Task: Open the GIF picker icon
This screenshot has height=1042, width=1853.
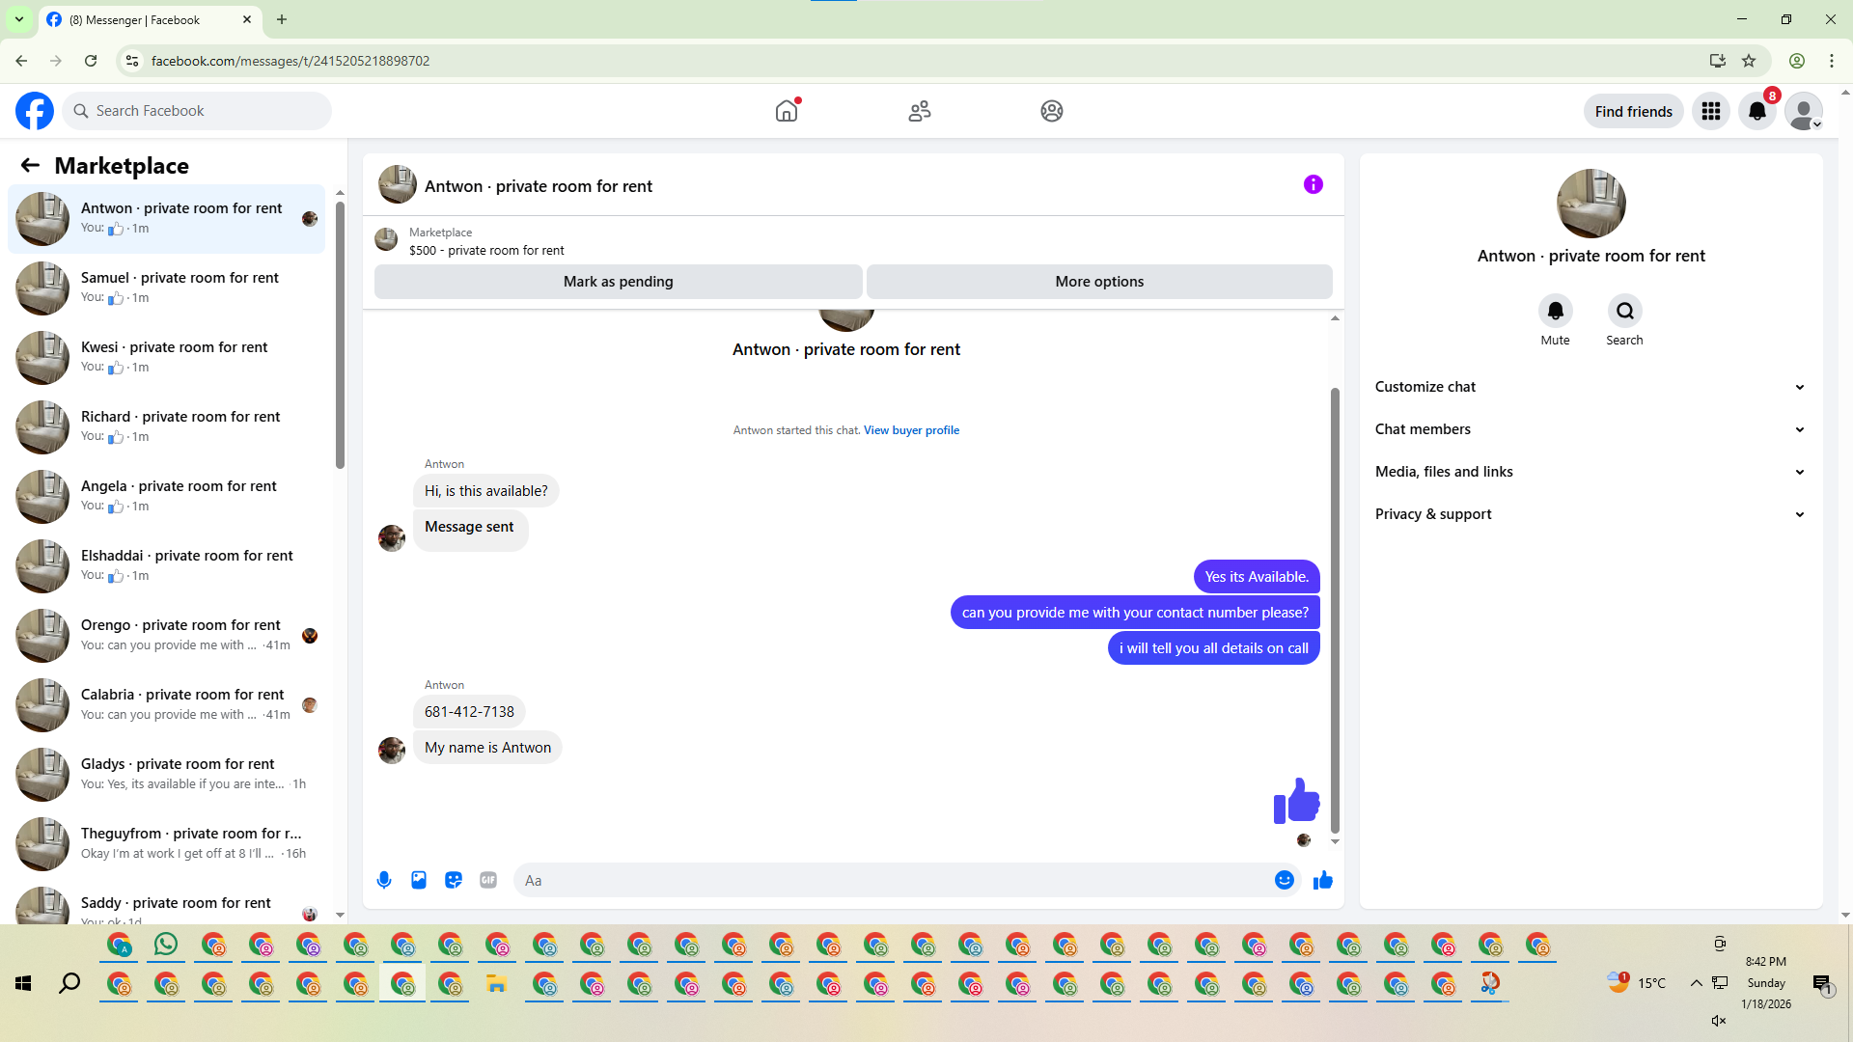Action: (488, 880)
